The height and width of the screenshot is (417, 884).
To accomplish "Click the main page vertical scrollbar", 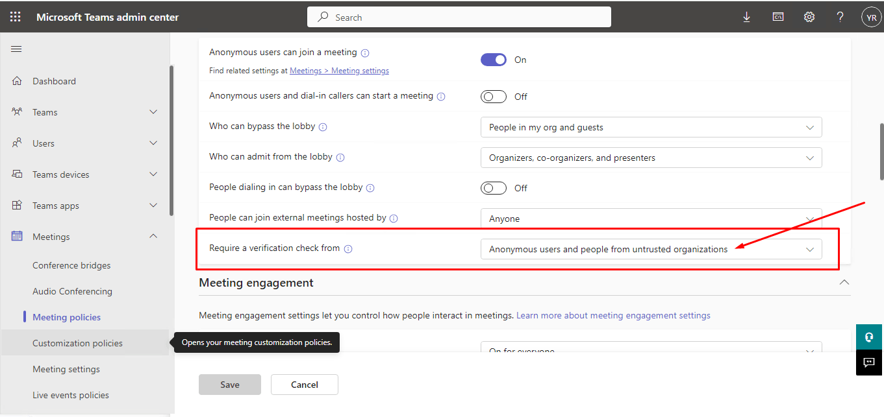I will click(881, 152).
